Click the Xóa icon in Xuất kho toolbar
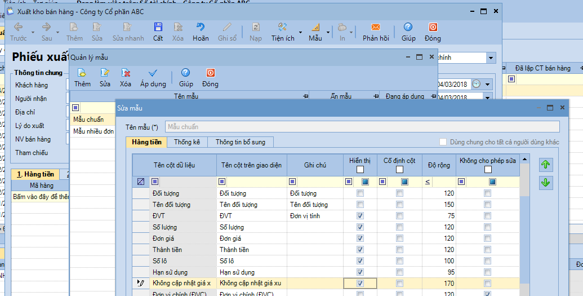This screenshot has width=583, height=296. (178, 27)
